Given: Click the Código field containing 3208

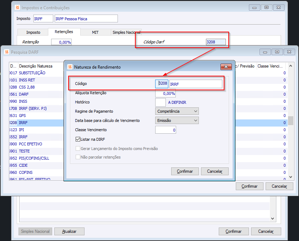Looking at the screenshot, I should click(162, 84).
